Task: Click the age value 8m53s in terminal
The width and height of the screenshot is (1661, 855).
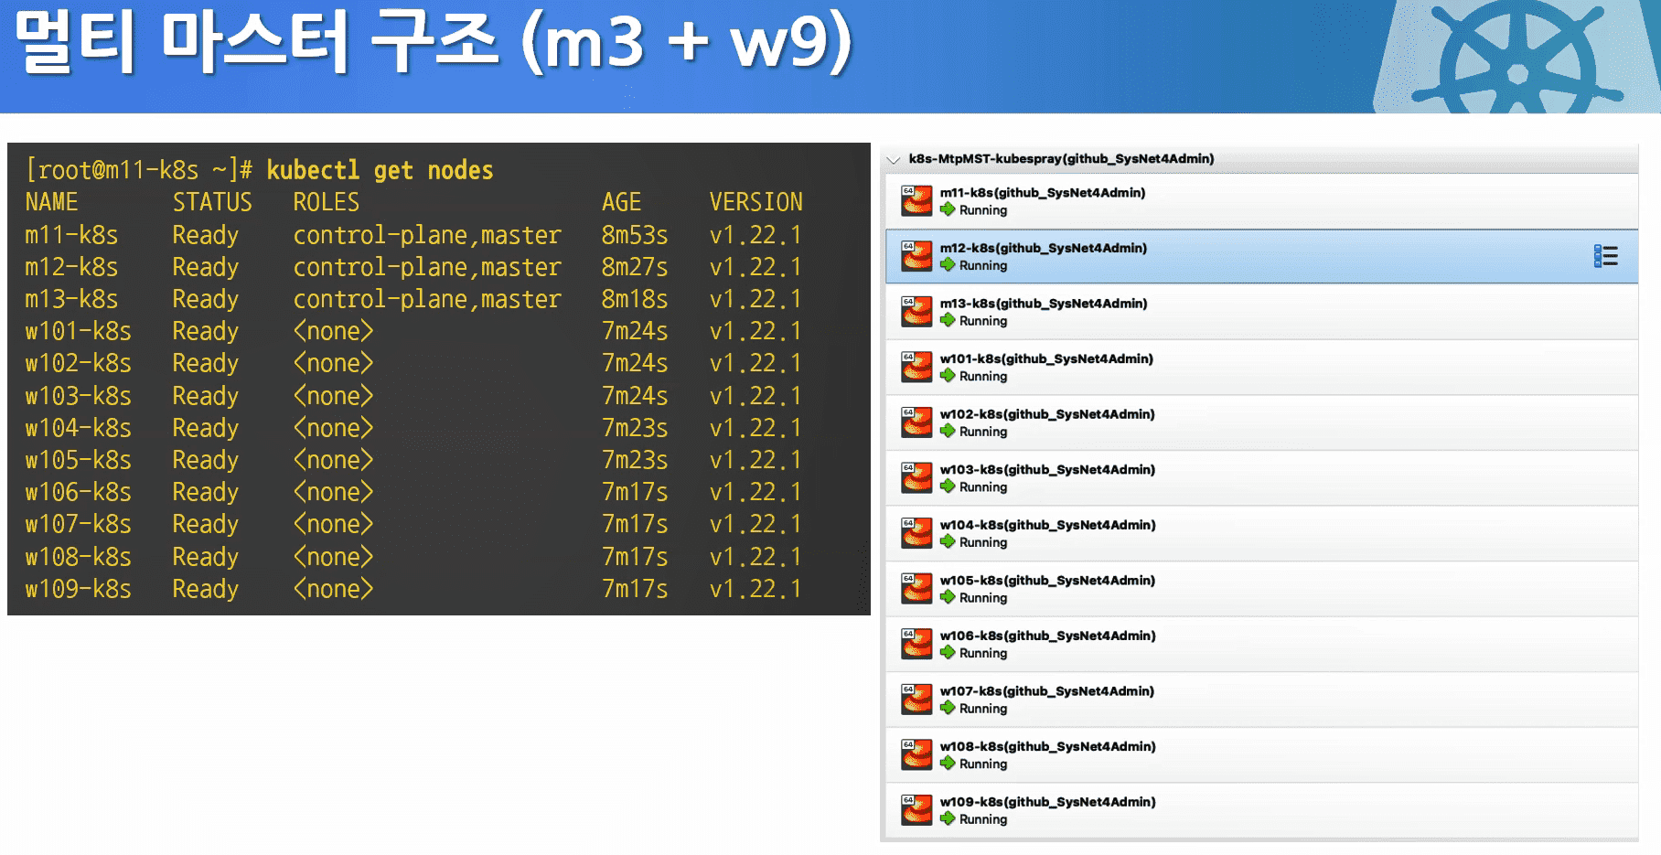Action: [x=635, y=235]
